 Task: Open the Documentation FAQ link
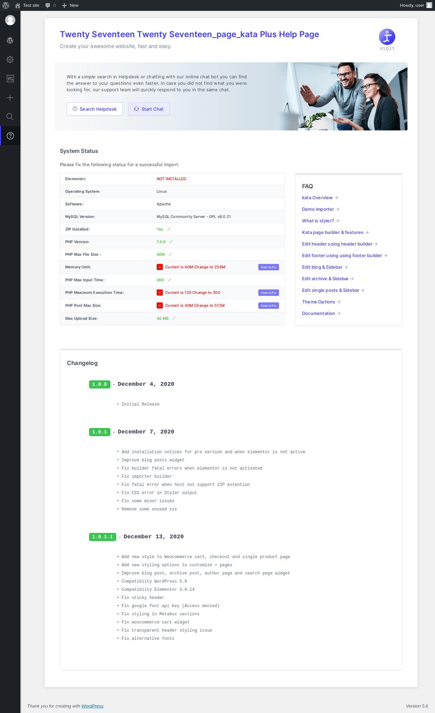tap(321, 314)
